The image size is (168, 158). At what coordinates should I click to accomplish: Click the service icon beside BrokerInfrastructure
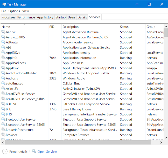pos(3,130)
